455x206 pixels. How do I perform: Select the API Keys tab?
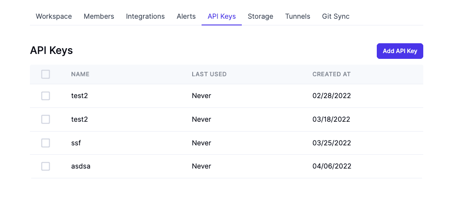[x=222, y=16]
